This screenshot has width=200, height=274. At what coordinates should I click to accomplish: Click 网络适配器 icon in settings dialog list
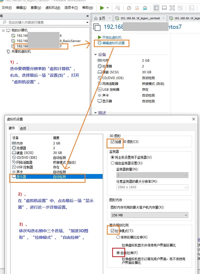(x=14, y=162)
